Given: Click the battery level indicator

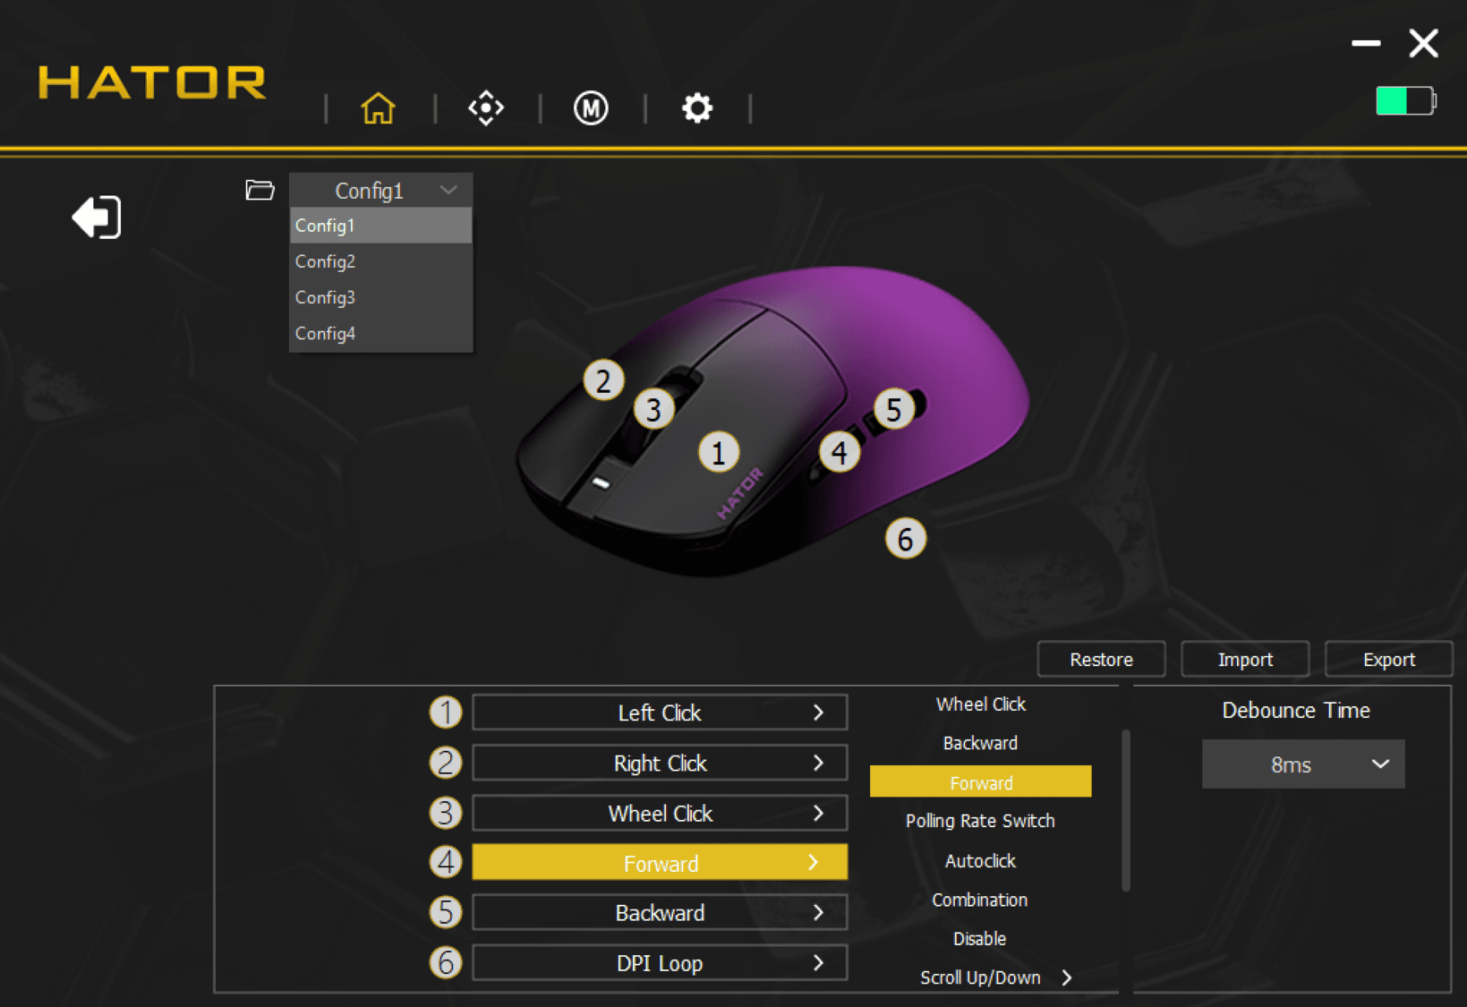Looking at the screenshot, I should 1404,101.
